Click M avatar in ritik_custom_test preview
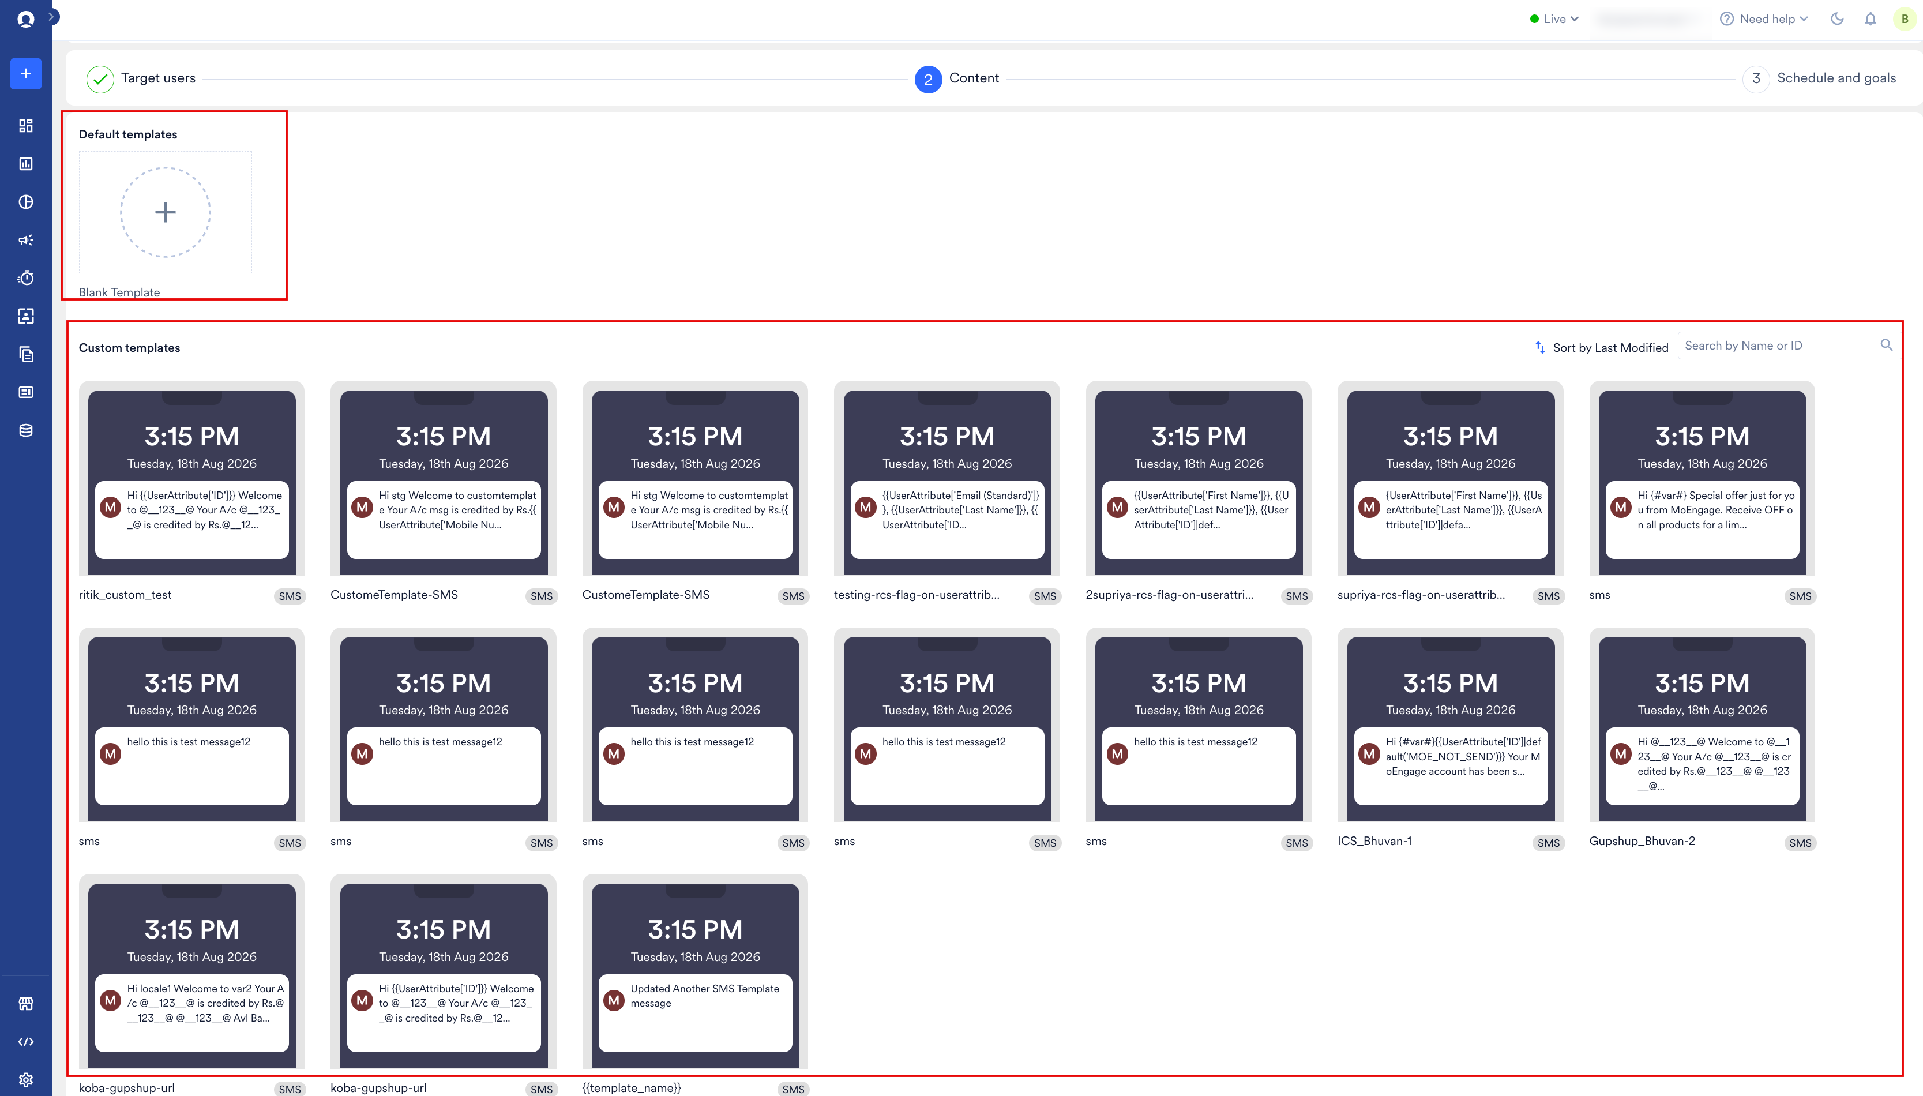The image size is (1923, 1096). [111, 508]
